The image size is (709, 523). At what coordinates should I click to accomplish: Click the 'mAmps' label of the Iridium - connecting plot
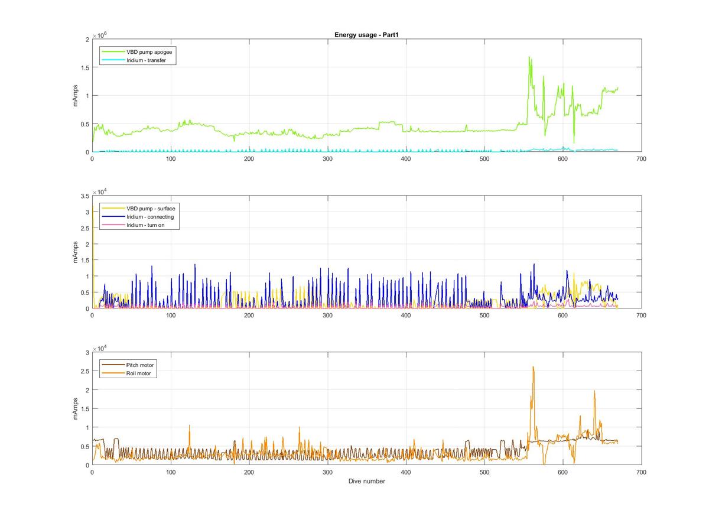click(x=76, y=252)
